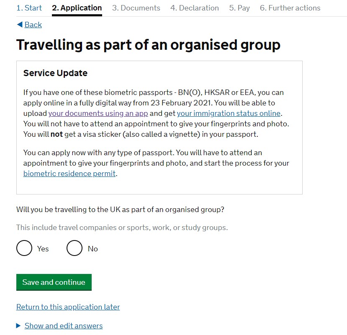Viewport: 347px width, 335px height.
Task: Select the Yes radio button
Action: (24, 248)
